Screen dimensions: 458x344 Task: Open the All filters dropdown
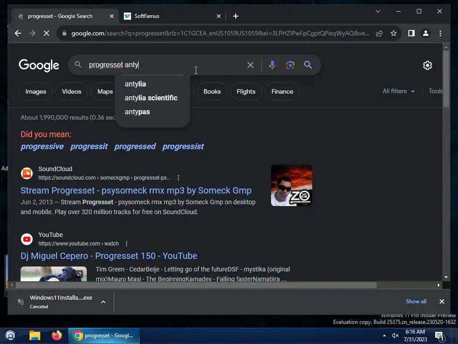coord(399,91)
